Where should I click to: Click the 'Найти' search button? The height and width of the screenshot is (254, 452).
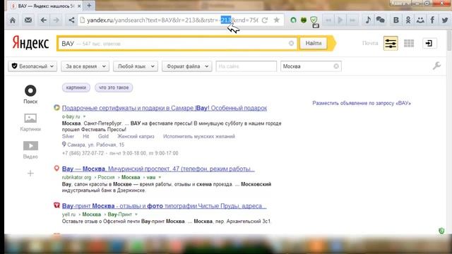click(x=314, y=43)
